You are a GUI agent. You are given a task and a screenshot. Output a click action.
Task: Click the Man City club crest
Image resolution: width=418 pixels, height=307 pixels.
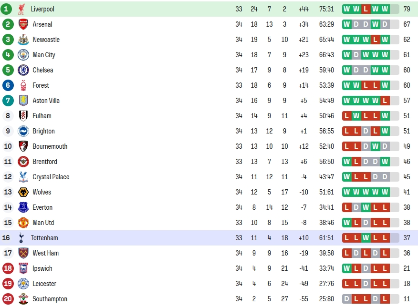tap(23, 55)
